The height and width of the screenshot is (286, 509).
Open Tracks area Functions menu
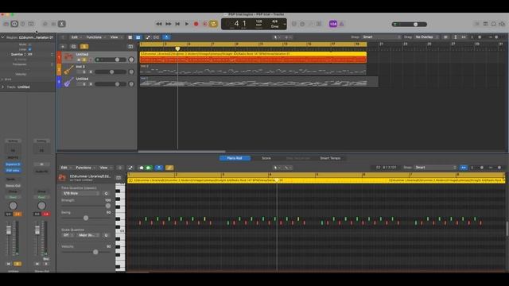pos(95,37)
